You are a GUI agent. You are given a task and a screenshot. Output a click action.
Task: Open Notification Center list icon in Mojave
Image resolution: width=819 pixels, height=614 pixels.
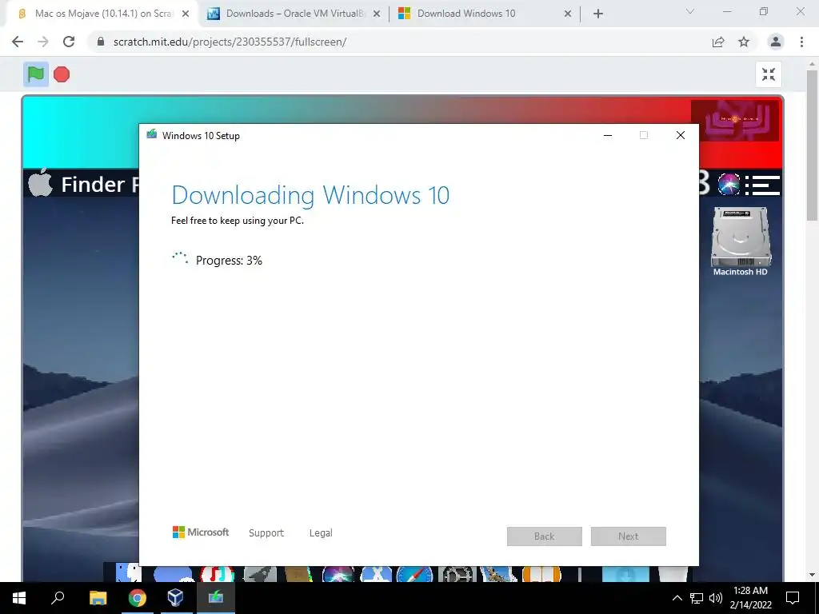click(762, 185)
